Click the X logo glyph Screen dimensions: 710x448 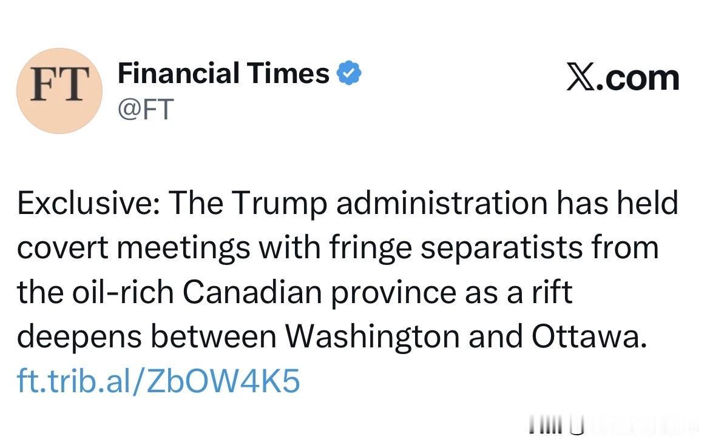tap(581, 78)
